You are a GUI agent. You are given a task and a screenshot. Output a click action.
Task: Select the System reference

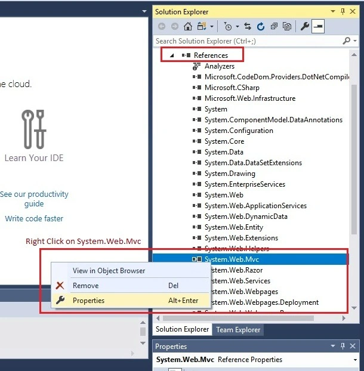coord(215,109)
